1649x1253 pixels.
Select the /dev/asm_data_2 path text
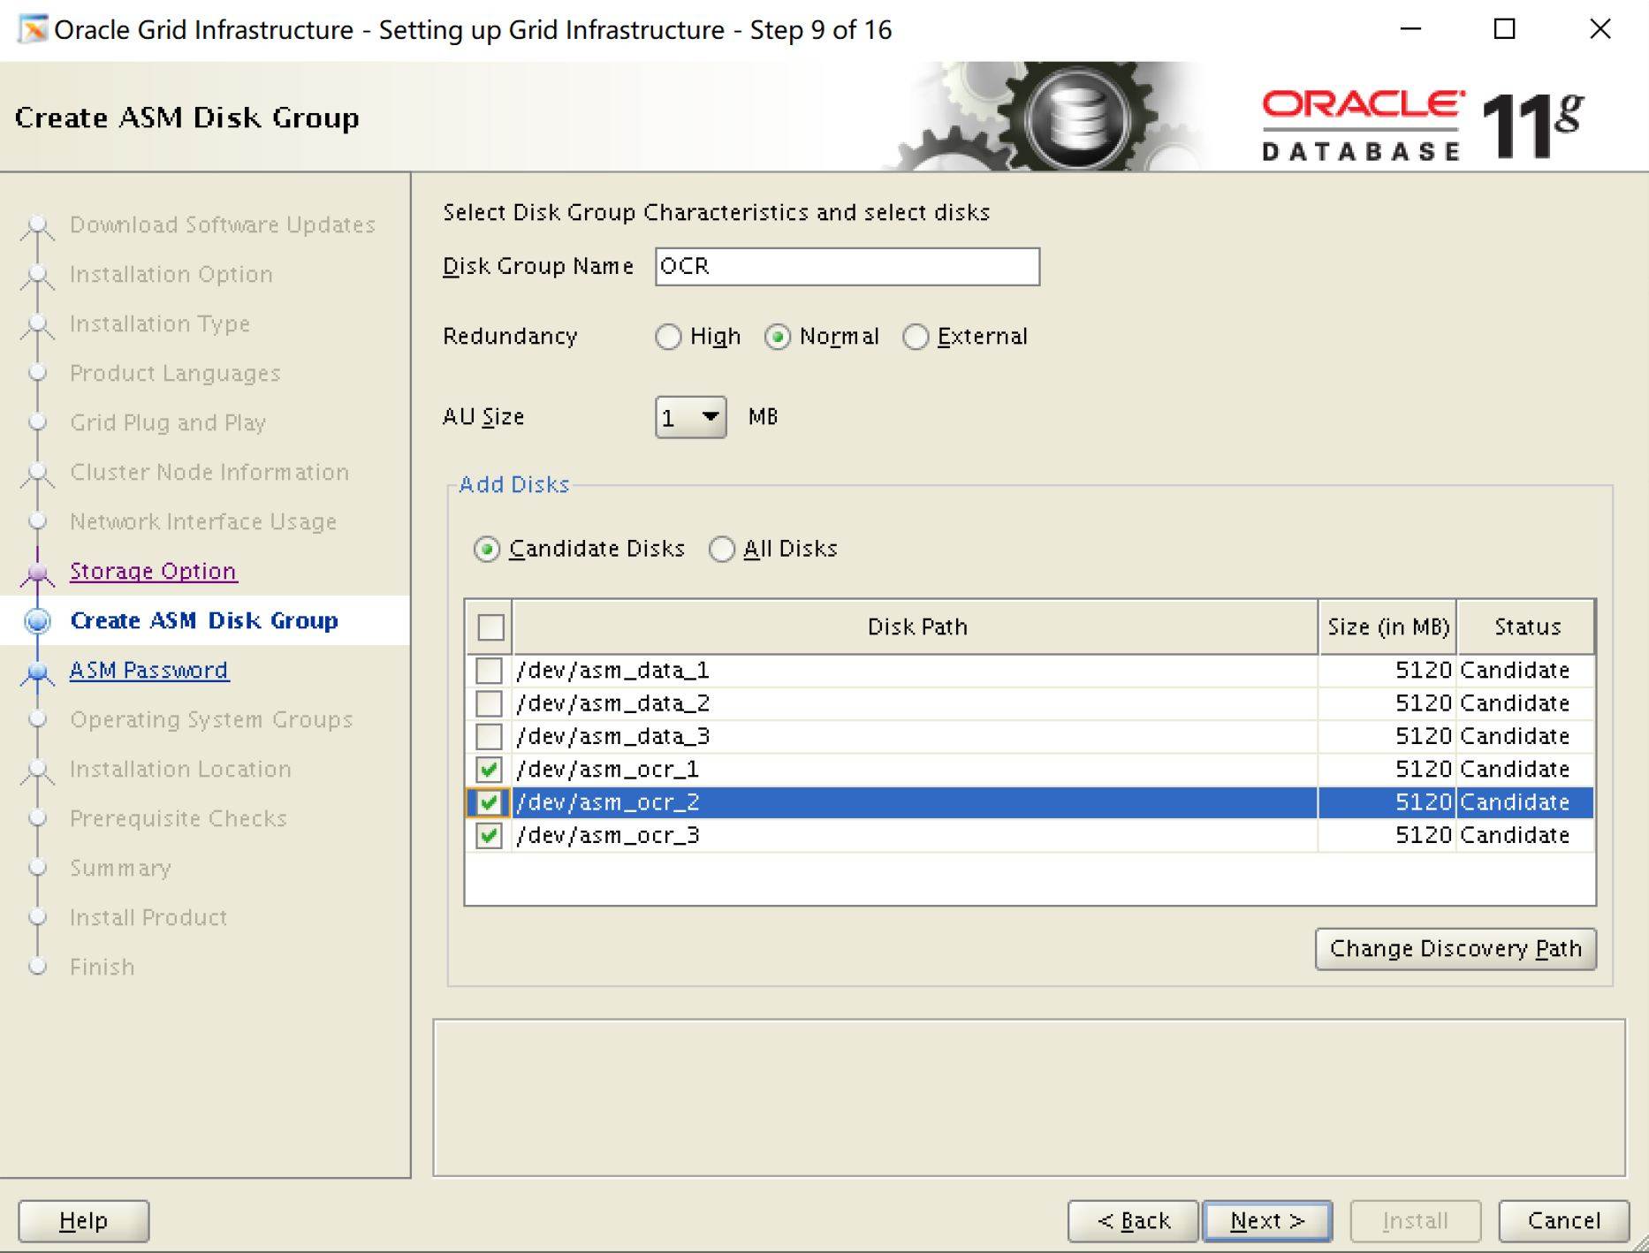pyautogui.click(x=612, y=703)
